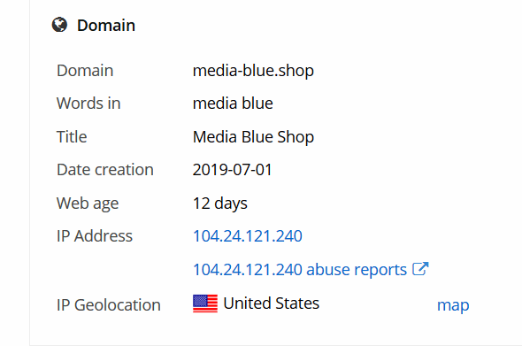Image resolution: width=522 pixels, height=346 pixels.
Task: Click the IP Geolocation label
Action: 109,305
